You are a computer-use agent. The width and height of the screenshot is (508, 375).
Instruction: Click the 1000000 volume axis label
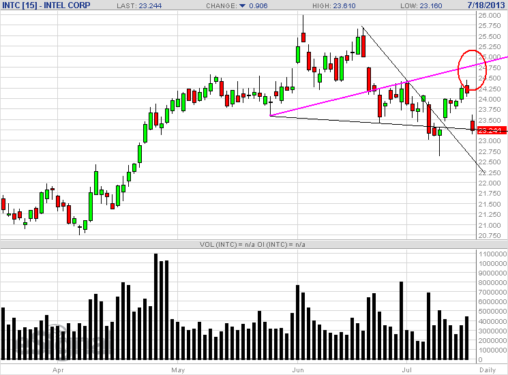pyautogui.click(x=492, y=350)
